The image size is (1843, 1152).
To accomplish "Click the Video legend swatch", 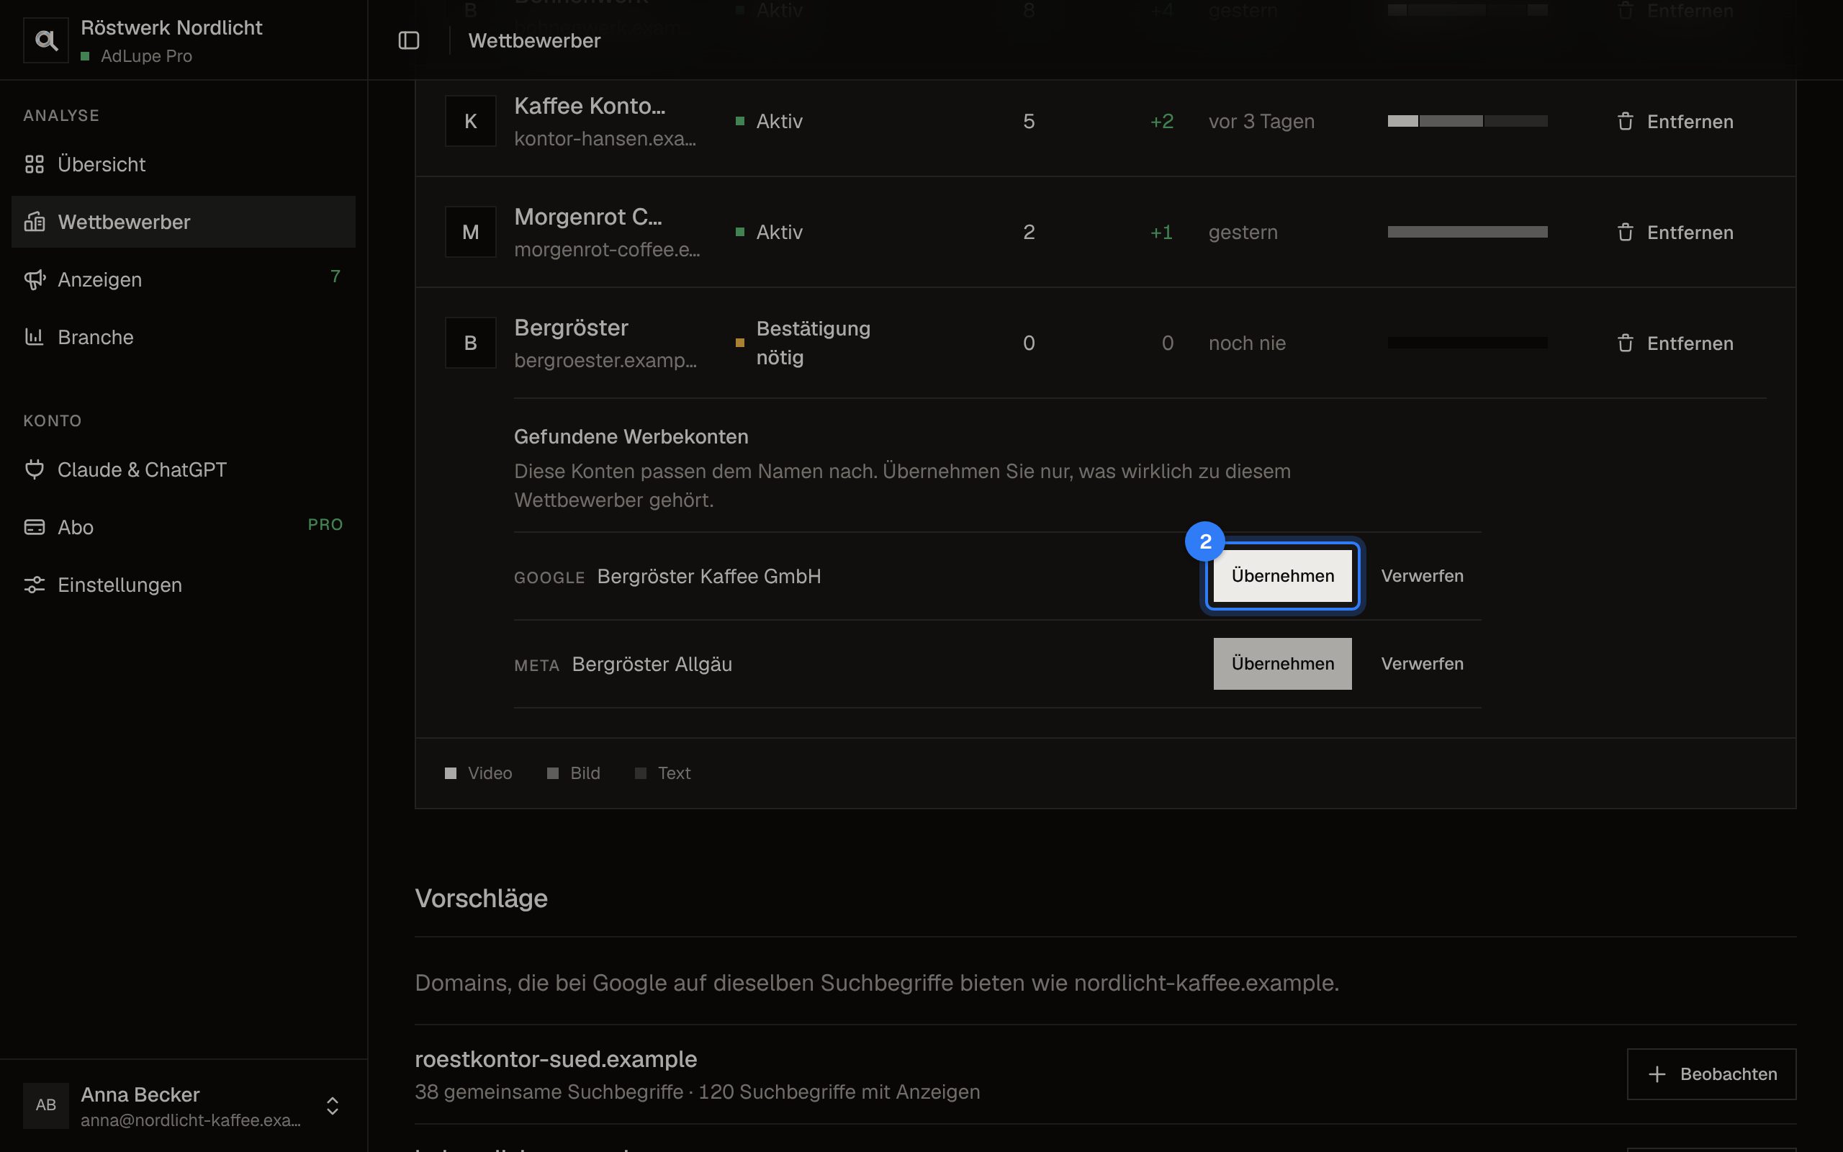I will click(451, 773).
